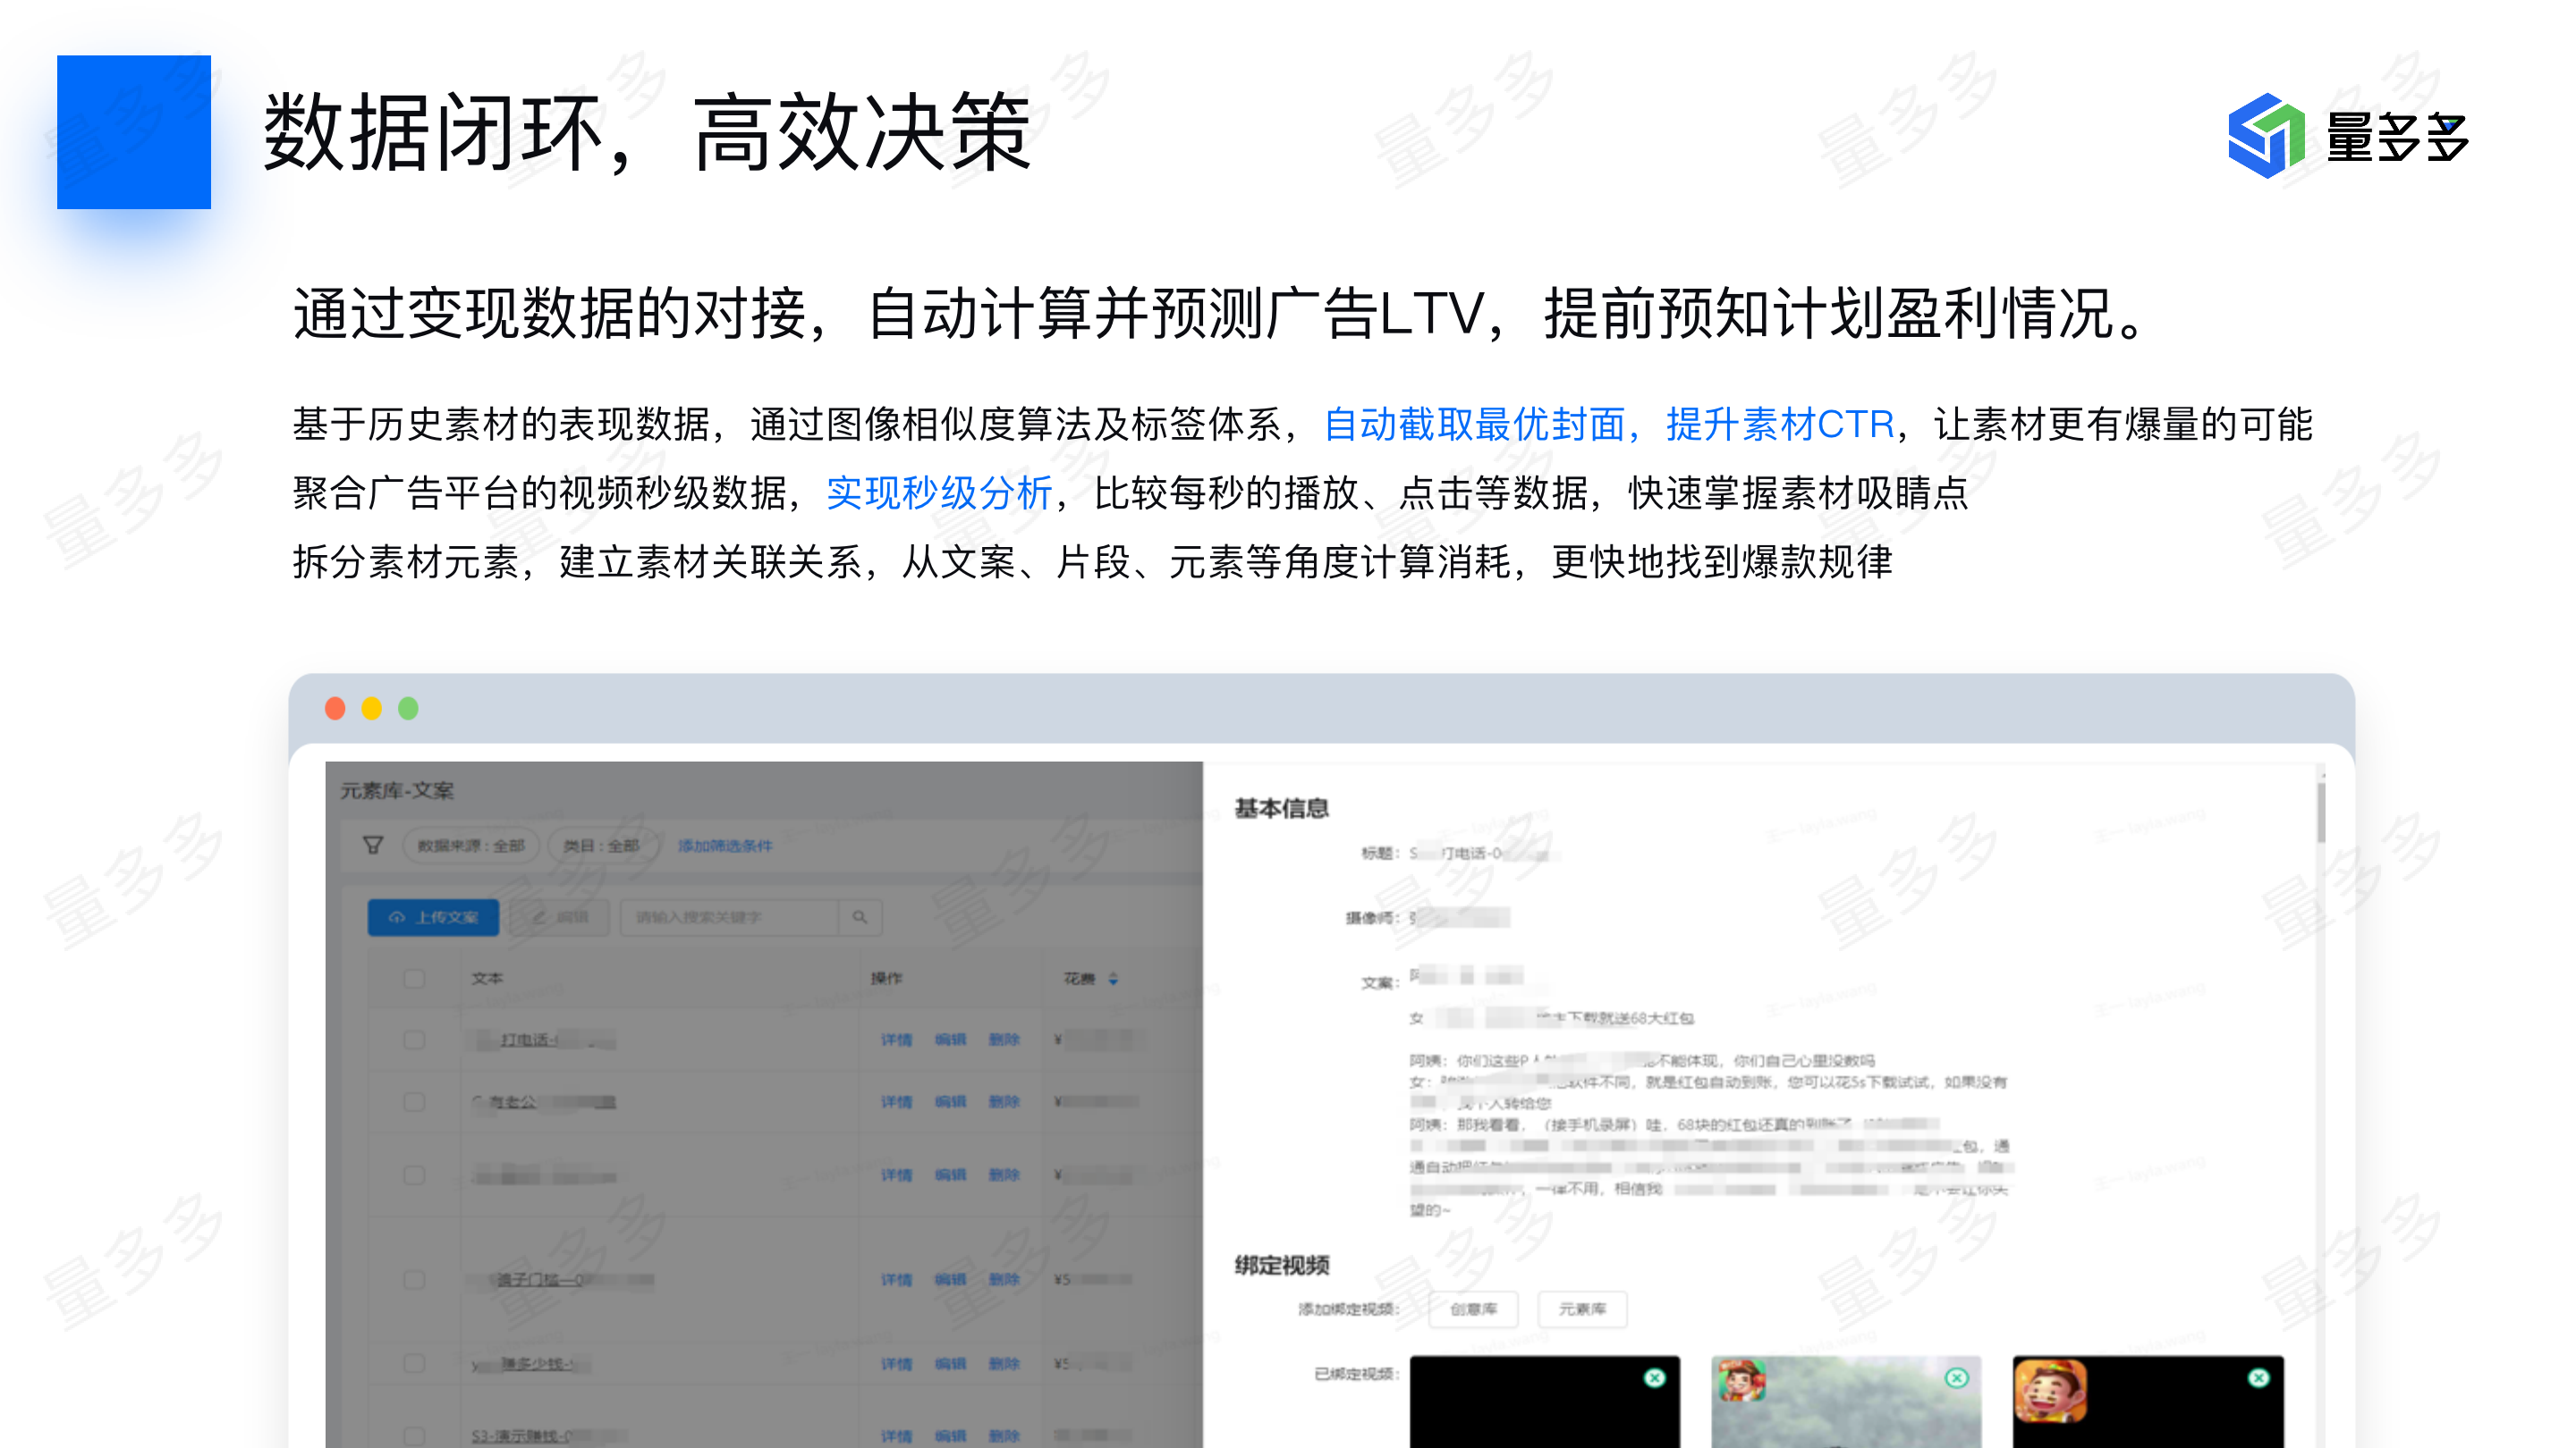
Task: Sort by the 花费 column arrows
Action: click(1113, 979)
